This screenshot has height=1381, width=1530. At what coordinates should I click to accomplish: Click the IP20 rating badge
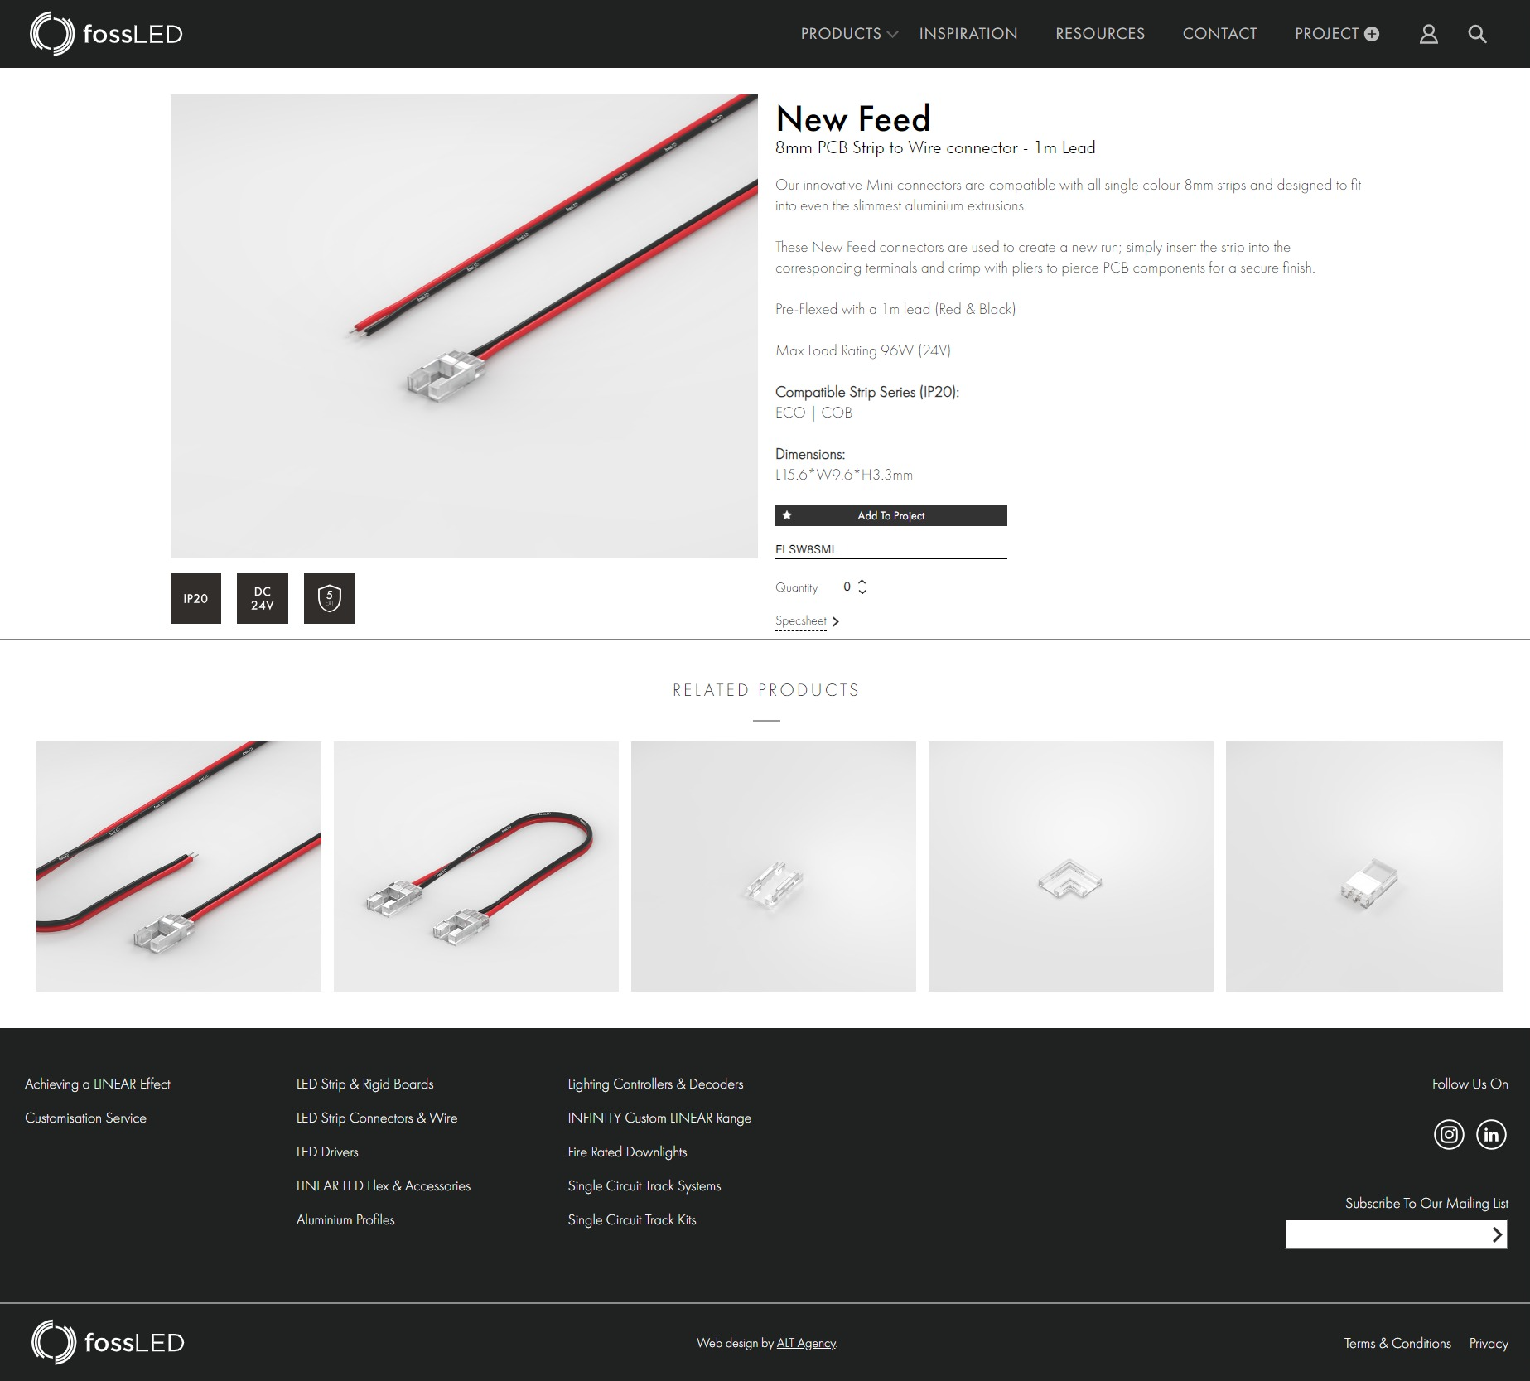point(195,598)
